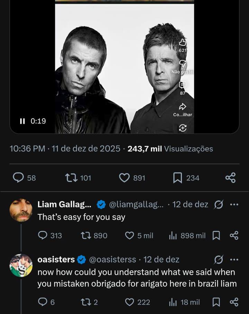Open more options on Liam's reply
The width and height of the screenshot is (249, 314).
(x=234, y=204)
